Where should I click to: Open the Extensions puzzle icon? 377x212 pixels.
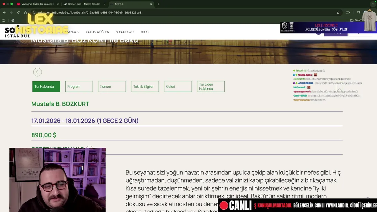coord(348,13)
